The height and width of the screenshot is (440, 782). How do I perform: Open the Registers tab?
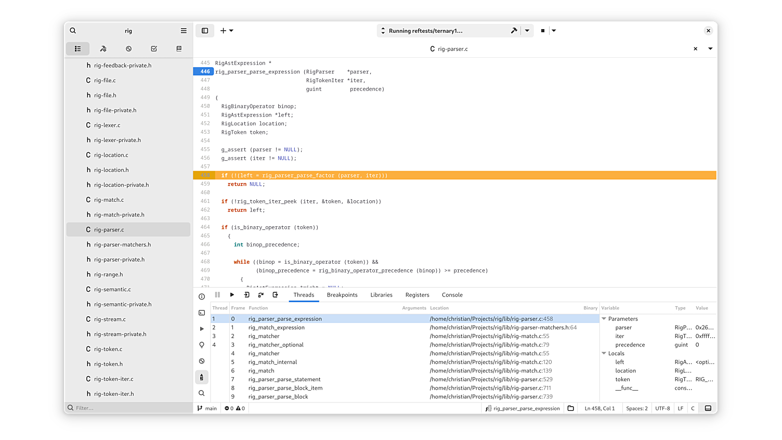417,295
